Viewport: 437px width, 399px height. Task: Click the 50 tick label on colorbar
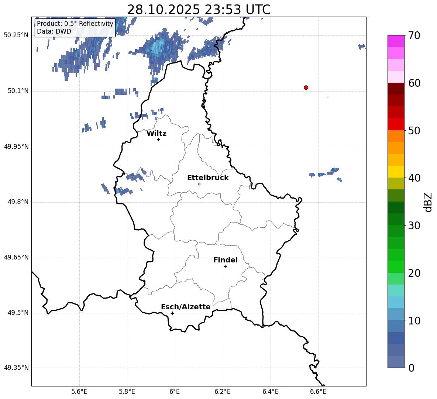pyautogui.click(x=414, y=131)
